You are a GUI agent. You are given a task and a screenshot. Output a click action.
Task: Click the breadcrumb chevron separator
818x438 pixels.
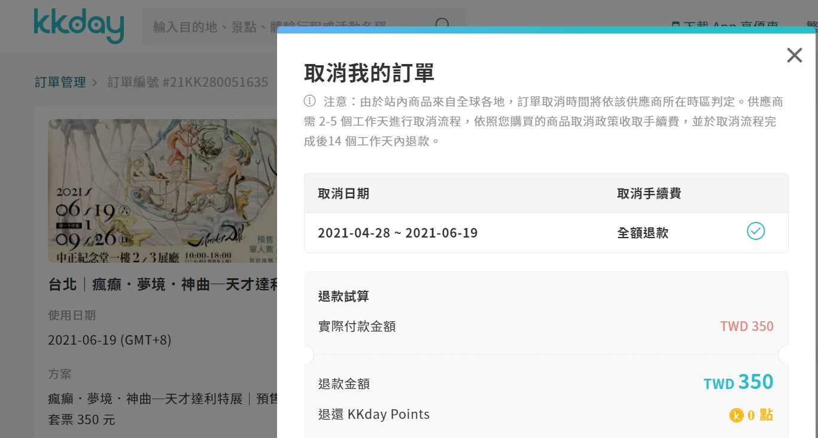95,82
